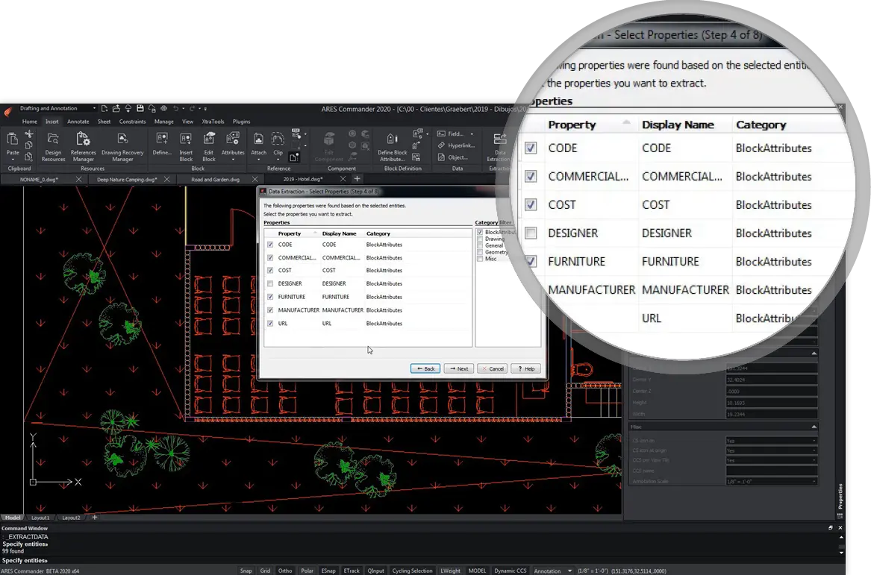Open Drawing Recovery Manager

(x=122, y=146)
